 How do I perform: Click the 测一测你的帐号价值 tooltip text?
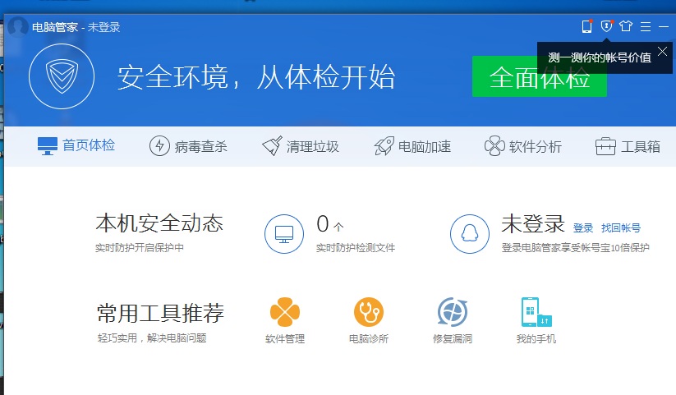click(600, 57)
